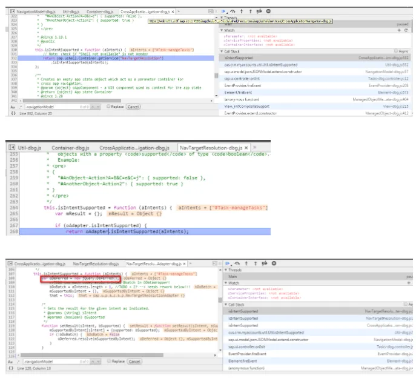The height and width of the screenshot is (381, 416).
Task: Pretty print source beside Line 332 status
Action: [x=13, y=113]
